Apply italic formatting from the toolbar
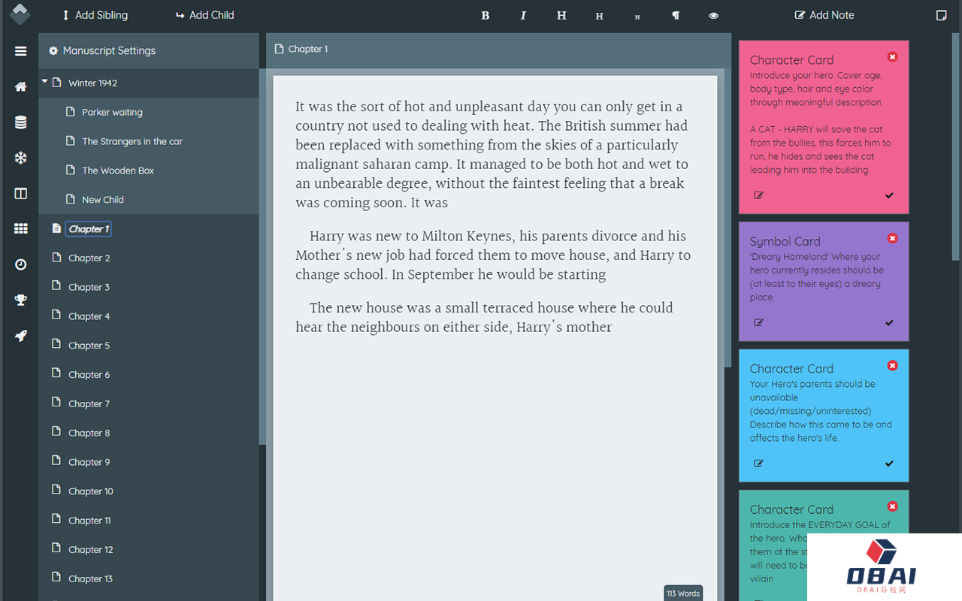962x601 pixels. [x=523, y=15]
